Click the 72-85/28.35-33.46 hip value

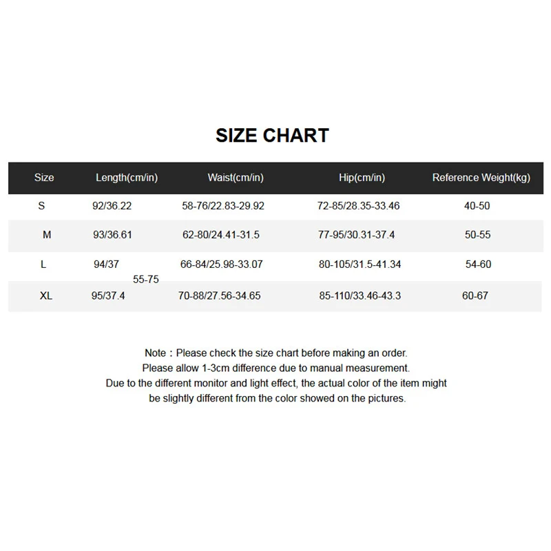click(x=358, y=205)
